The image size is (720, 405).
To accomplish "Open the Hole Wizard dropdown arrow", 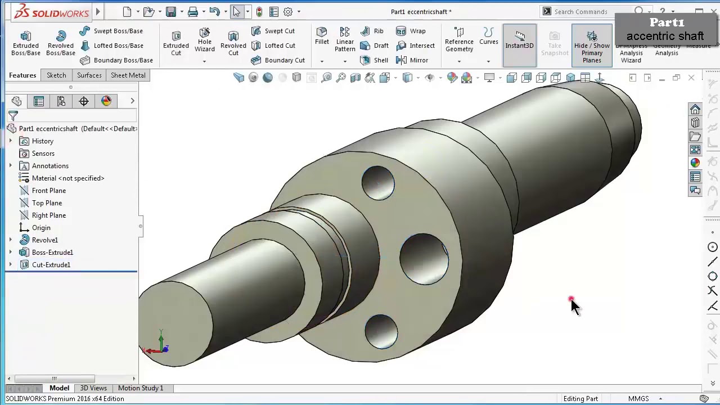I will (204, 61).
